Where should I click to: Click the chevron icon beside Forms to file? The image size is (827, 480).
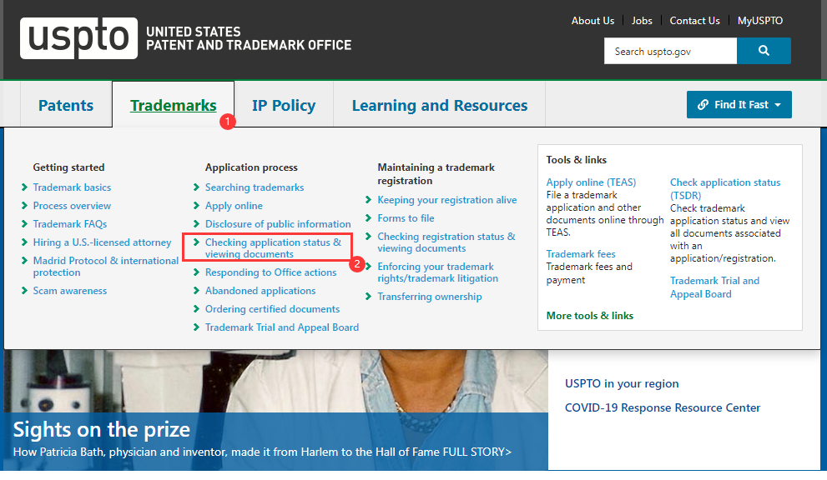pyautogui.click(x=369, y=218)
